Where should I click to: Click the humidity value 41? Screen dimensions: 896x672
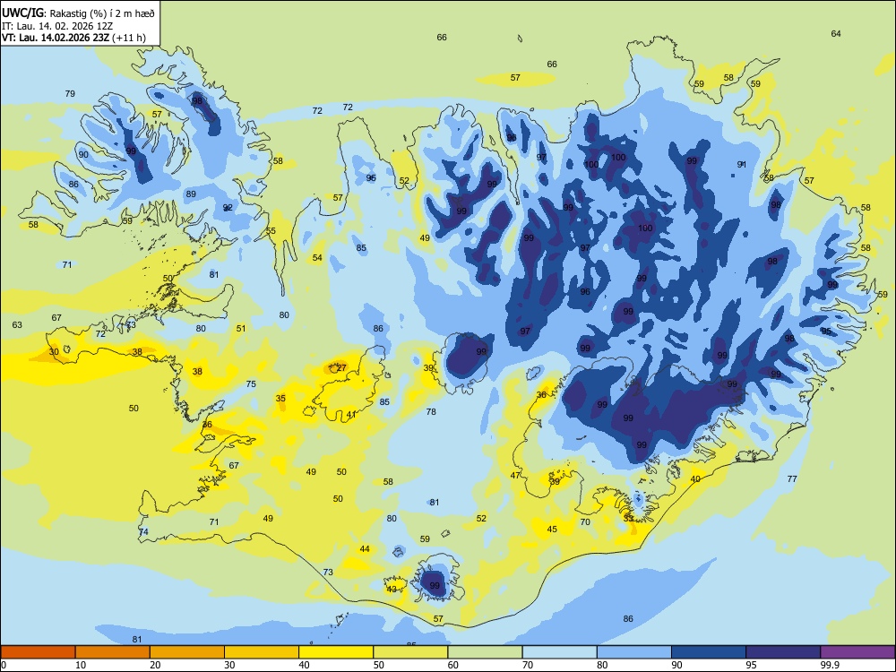pyautogui.click(x=351, y=415)
